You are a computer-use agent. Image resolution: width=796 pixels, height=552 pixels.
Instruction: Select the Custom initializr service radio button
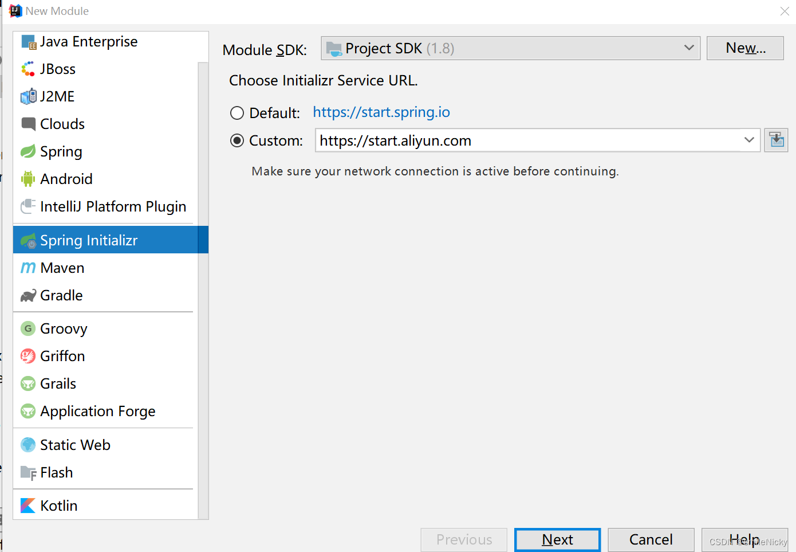tap(237, 140)
